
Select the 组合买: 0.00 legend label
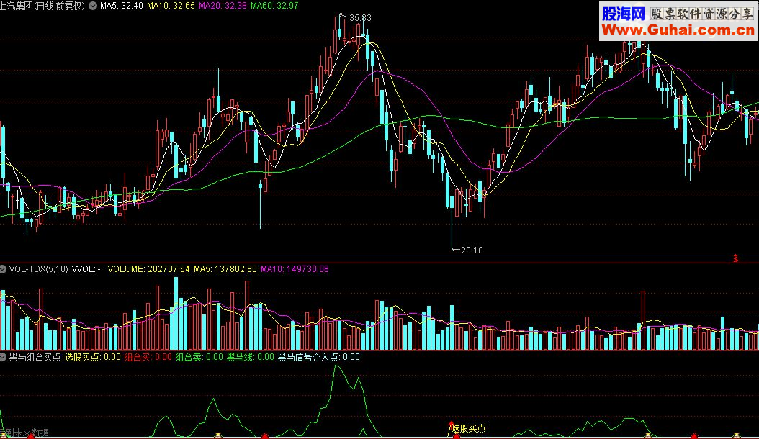pos(148,357)
